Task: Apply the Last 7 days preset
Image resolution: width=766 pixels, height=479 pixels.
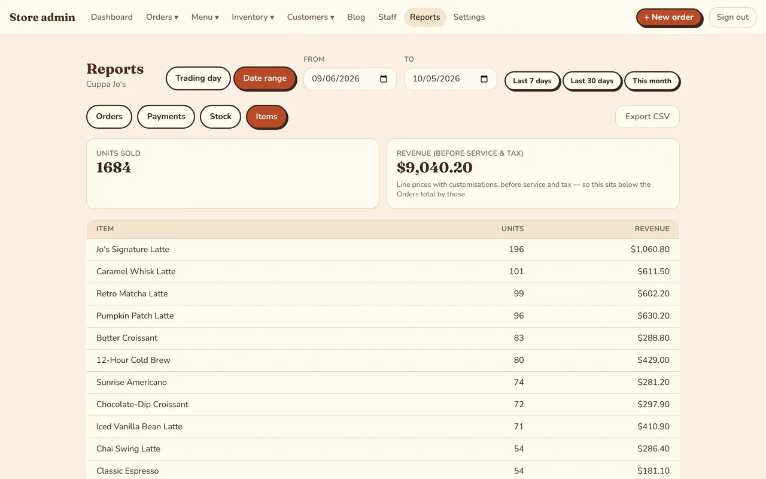Action: [x=532, y=81]
